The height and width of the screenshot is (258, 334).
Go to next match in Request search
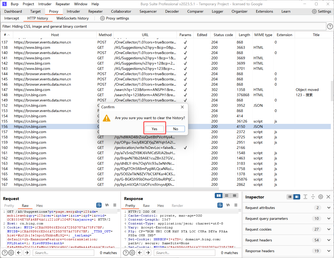pos(27,253)
